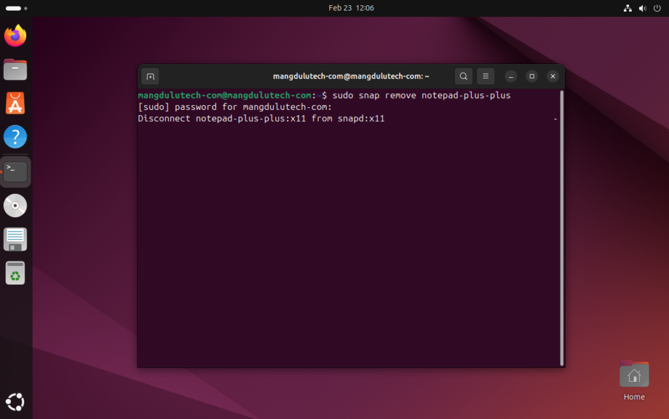Select the running Terminal icon in the dock
669x419 pixels.
tap(15, 171)
